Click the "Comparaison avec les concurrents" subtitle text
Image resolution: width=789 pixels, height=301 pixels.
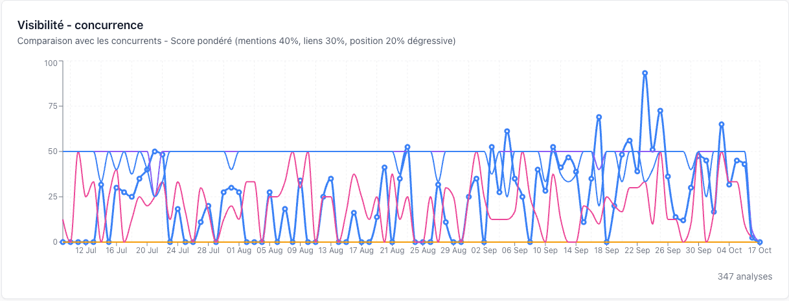point(91,41)
